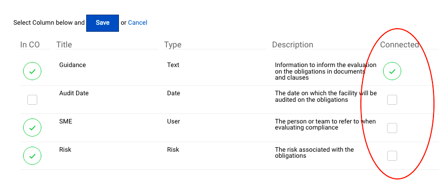Uncheck In CO checkmark for Risk
Viewport: 439px width, 189px height.
(32, 156)
